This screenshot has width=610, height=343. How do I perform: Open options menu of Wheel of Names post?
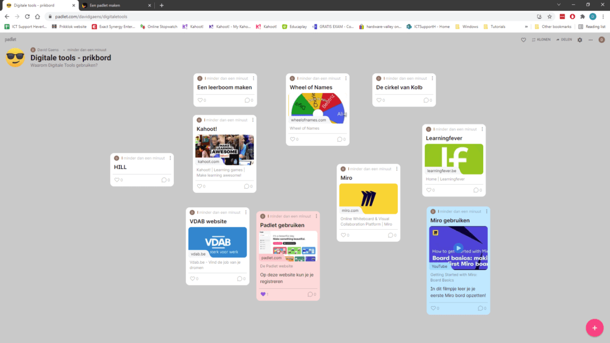coord(346,78)
